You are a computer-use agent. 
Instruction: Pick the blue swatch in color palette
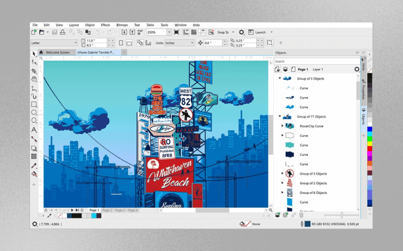pos(370,129)
